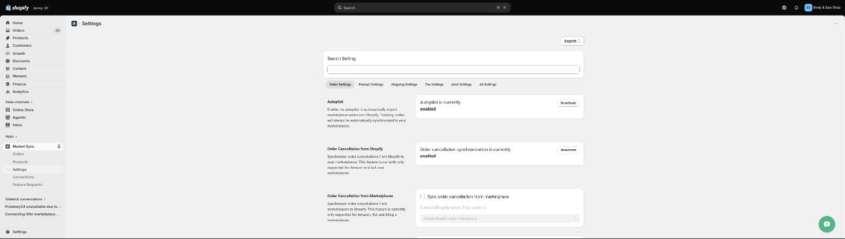845x239 pixels.
Task: Open Market Sync Orders subpage
Action: tap(18, 154)
